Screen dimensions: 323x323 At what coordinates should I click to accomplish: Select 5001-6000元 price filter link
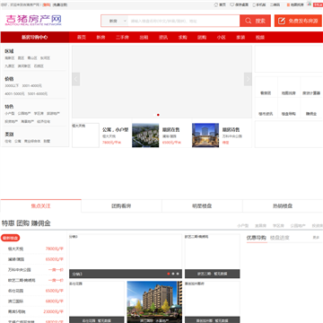coord(38,93)
